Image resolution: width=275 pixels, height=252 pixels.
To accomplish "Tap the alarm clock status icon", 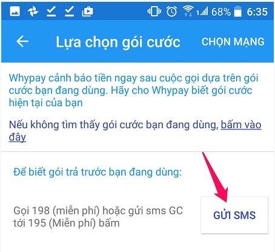I will 172,11.
